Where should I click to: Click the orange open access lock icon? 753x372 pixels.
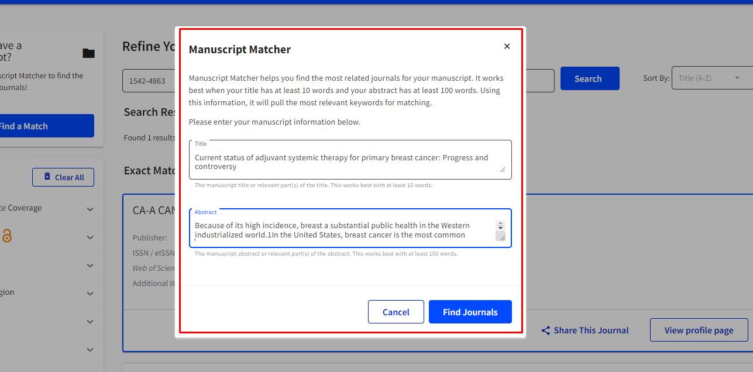6,236
